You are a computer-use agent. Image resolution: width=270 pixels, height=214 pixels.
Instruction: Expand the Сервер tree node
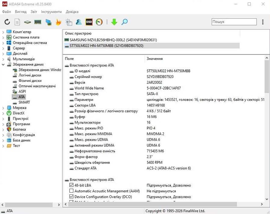coord(3,48)
